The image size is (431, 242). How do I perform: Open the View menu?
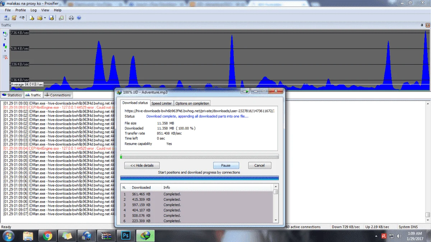(x=45, y=10)
